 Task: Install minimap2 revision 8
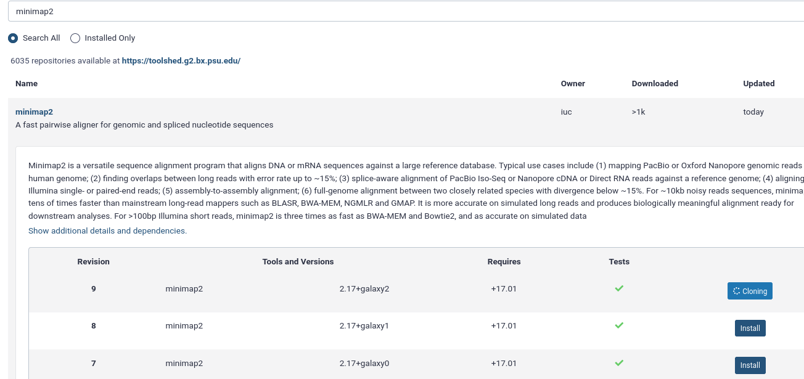(750, 328)
